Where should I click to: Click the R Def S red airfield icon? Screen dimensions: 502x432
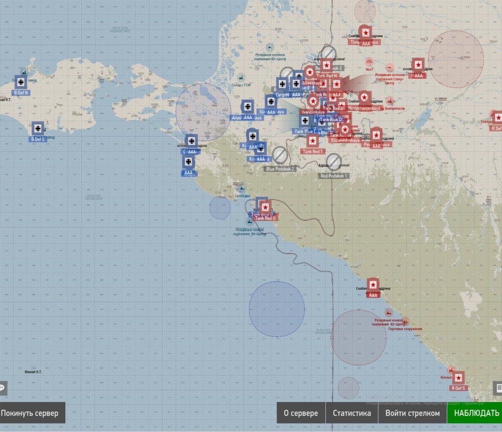[x=458, y=377]
